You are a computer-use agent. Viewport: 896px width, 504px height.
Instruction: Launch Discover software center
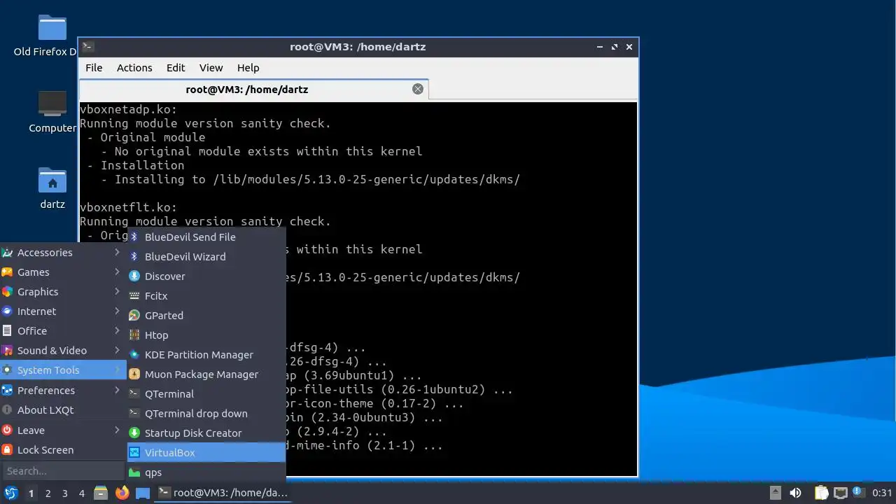coord(206,276)
